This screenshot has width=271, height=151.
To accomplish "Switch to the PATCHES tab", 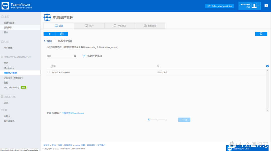I will click(120, 26).
